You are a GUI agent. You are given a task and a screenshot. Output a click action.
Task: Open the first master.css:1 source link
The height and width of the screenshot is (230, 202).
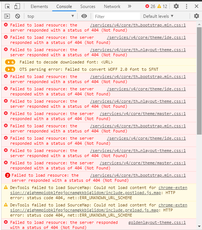(x=143, y=114)
